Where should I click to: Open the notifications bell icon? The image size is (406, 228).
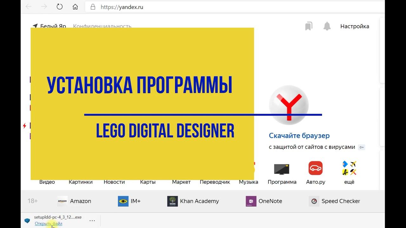click(327, 26)
